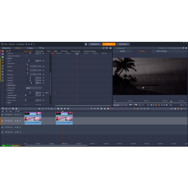
Task: Click the volume speaker icon in preview controls
Action: pyautogui.click(x=171, y=105)
